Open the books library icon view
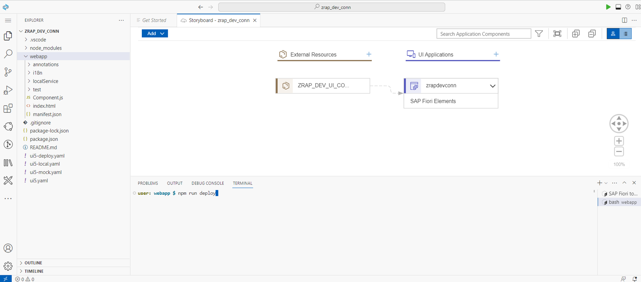The width and height of the screenshot is (641, 282). pyautogui.click(x=8, y=163)
